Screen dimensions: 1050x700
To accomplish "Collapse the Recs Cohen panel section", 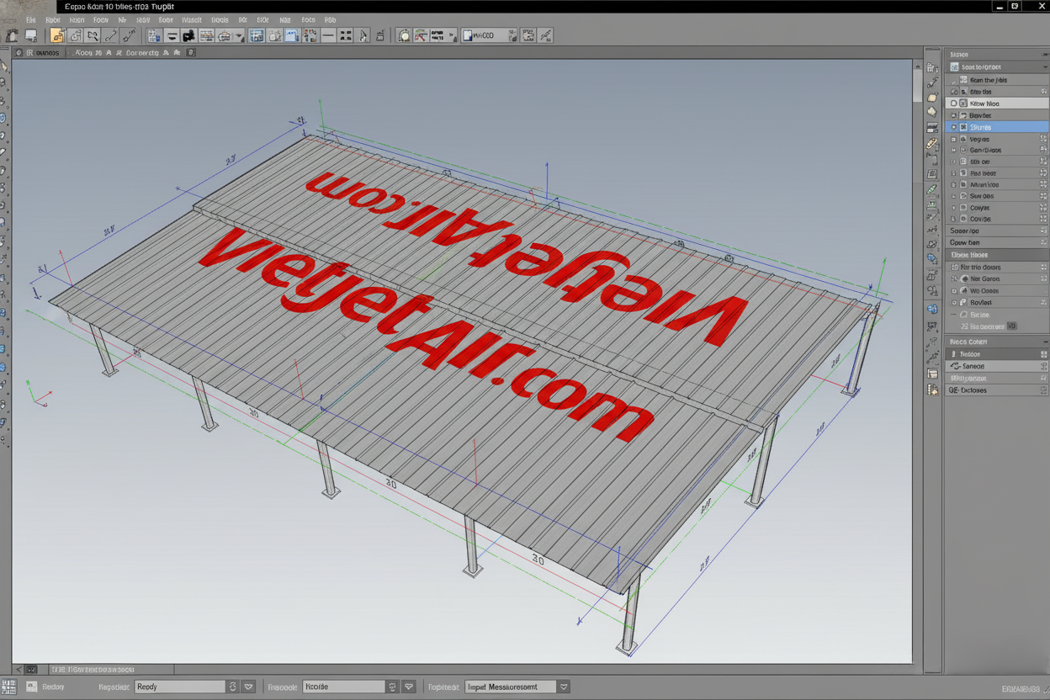I will (1044, 342).
